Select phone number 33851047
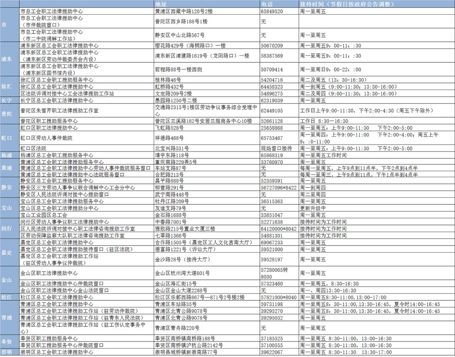 point(272,215)
